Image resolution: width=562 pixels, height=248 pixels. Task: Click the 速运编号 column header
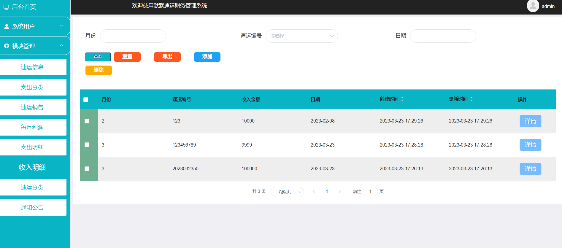[x=182, y=99]
